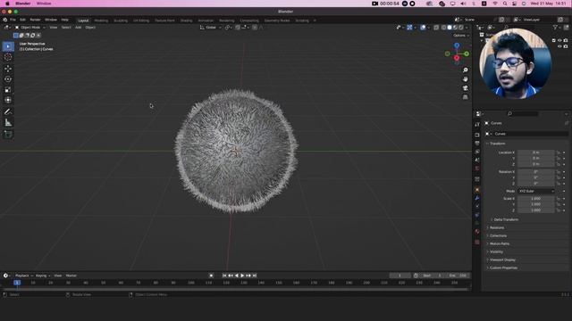572x321 pixels.
Task: Open the File menu
Action: point(13,20)
